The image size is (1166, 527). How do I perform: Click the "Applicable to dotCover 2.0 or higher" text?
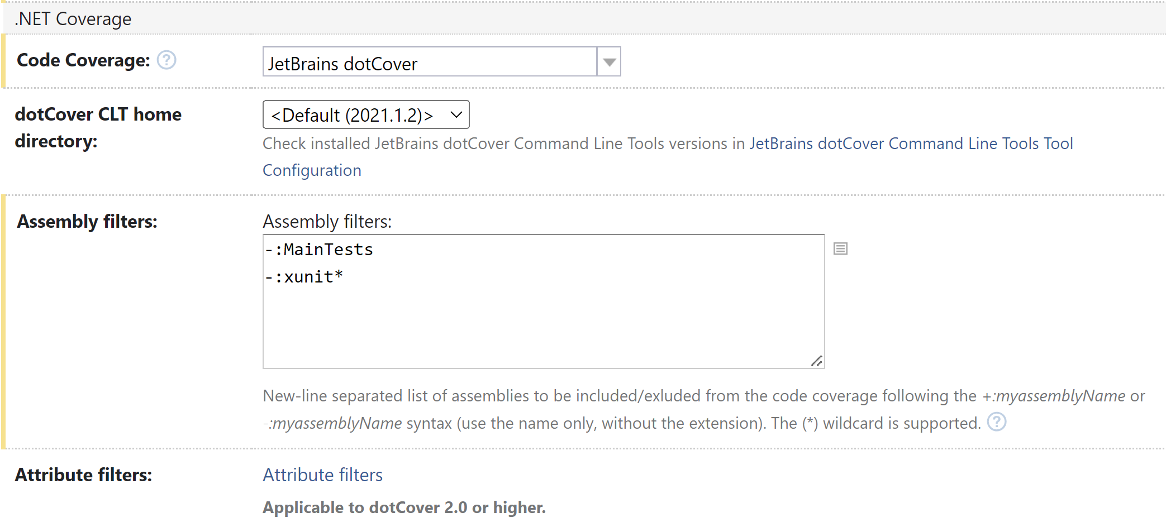pos(403,507)
